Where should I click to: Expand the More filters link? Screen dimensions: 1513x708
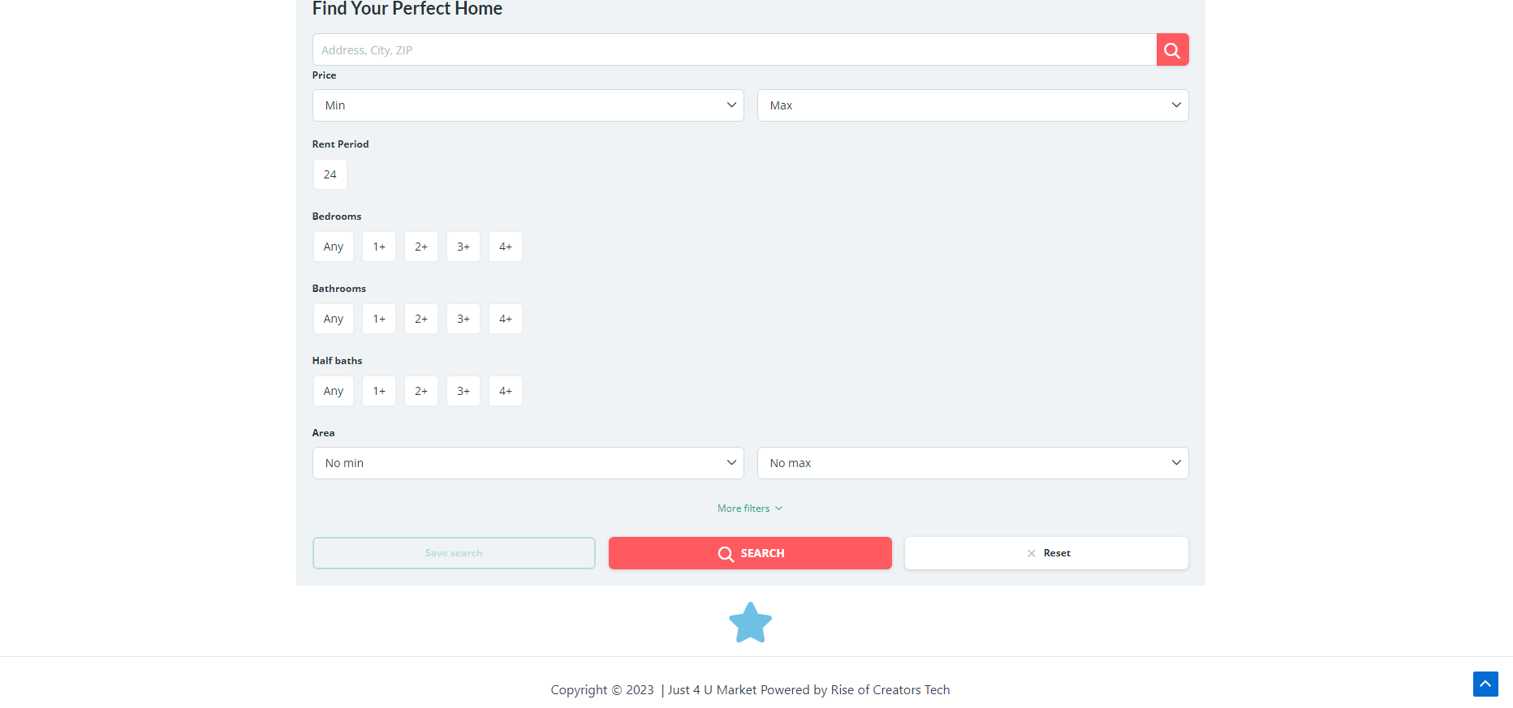(x=749, y=508)
